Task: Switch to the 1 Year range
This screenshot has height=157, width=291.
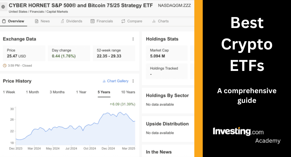Action: [x=81, y=92]
